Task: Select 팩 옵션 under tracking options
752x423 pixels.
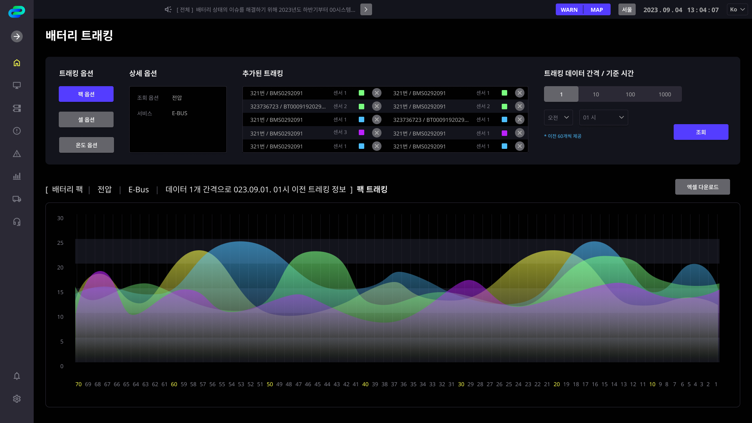Action: coord(86,94)
